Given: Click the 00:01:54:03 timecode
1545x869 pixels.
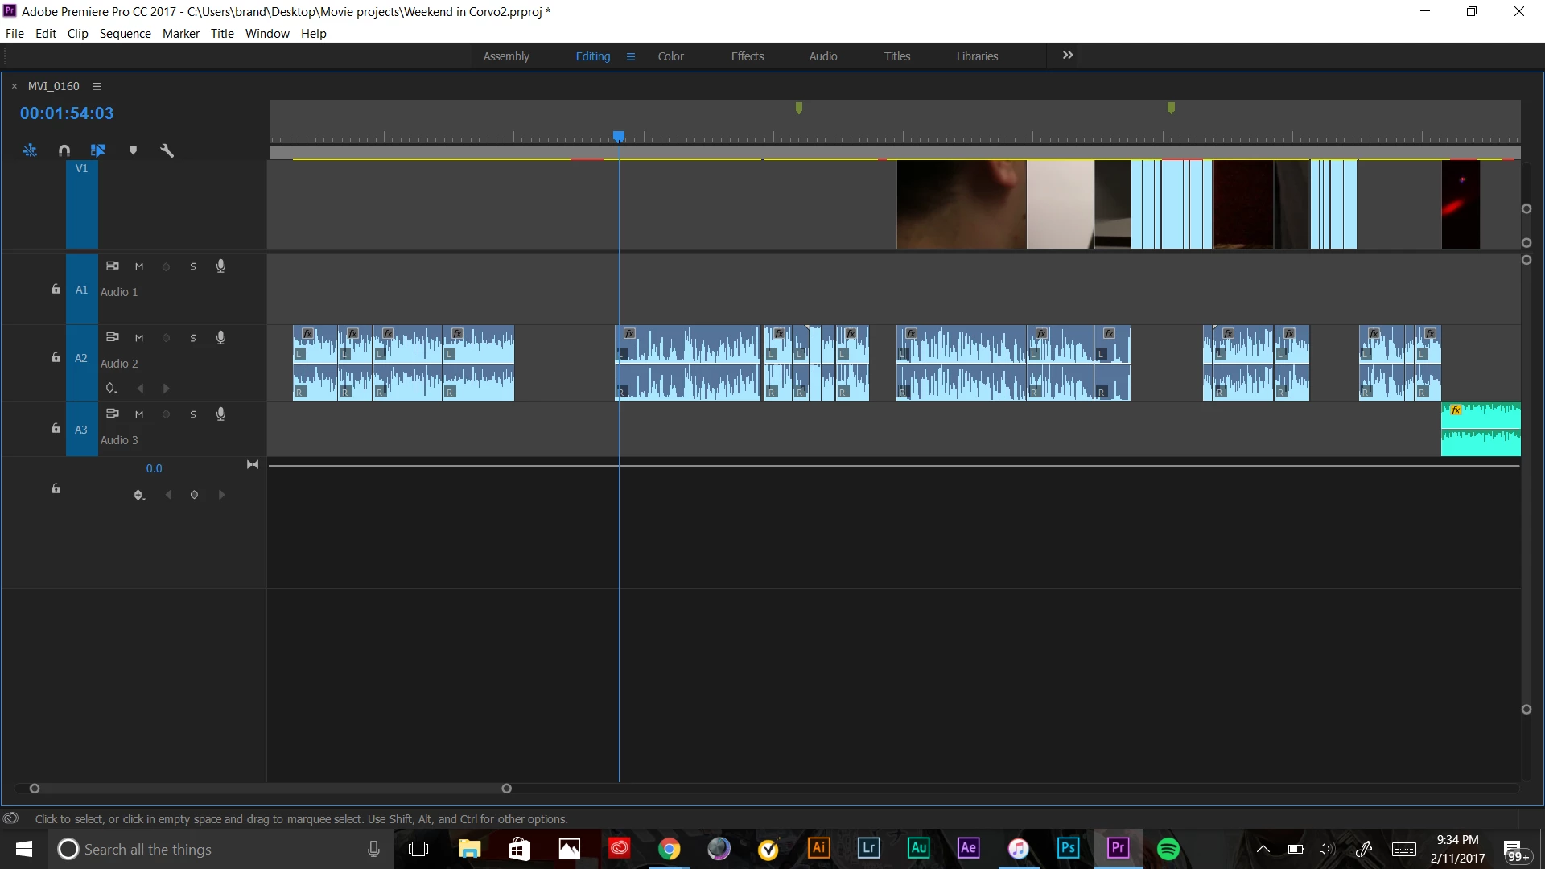Looking at the screenshot, I should tap(67, 113).
